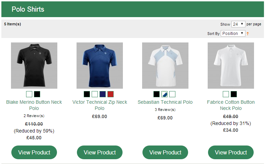The image size is (265, 164).
Task: Choose navy swatch for Victor Zip Neck Polo
Action: point(103,94)
